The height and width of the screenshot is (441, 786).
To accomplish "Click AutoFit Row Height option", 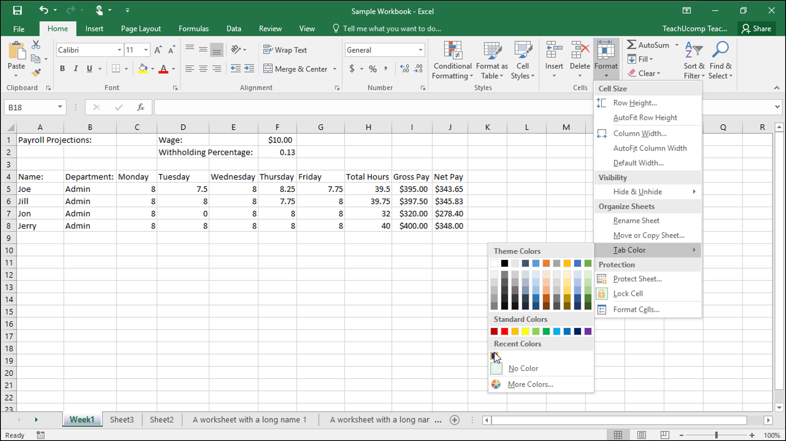I will tap(645, 118).
